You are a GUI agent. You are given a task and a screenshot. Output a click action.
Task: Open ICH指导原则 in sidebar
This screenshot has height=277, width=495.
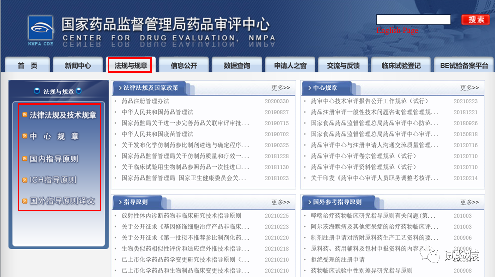pyautogui.click(x=53, y=180)
